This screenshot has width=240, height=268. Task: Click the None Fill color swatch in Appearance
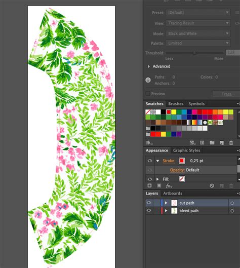pyautogui.click(x=182, y=179)
